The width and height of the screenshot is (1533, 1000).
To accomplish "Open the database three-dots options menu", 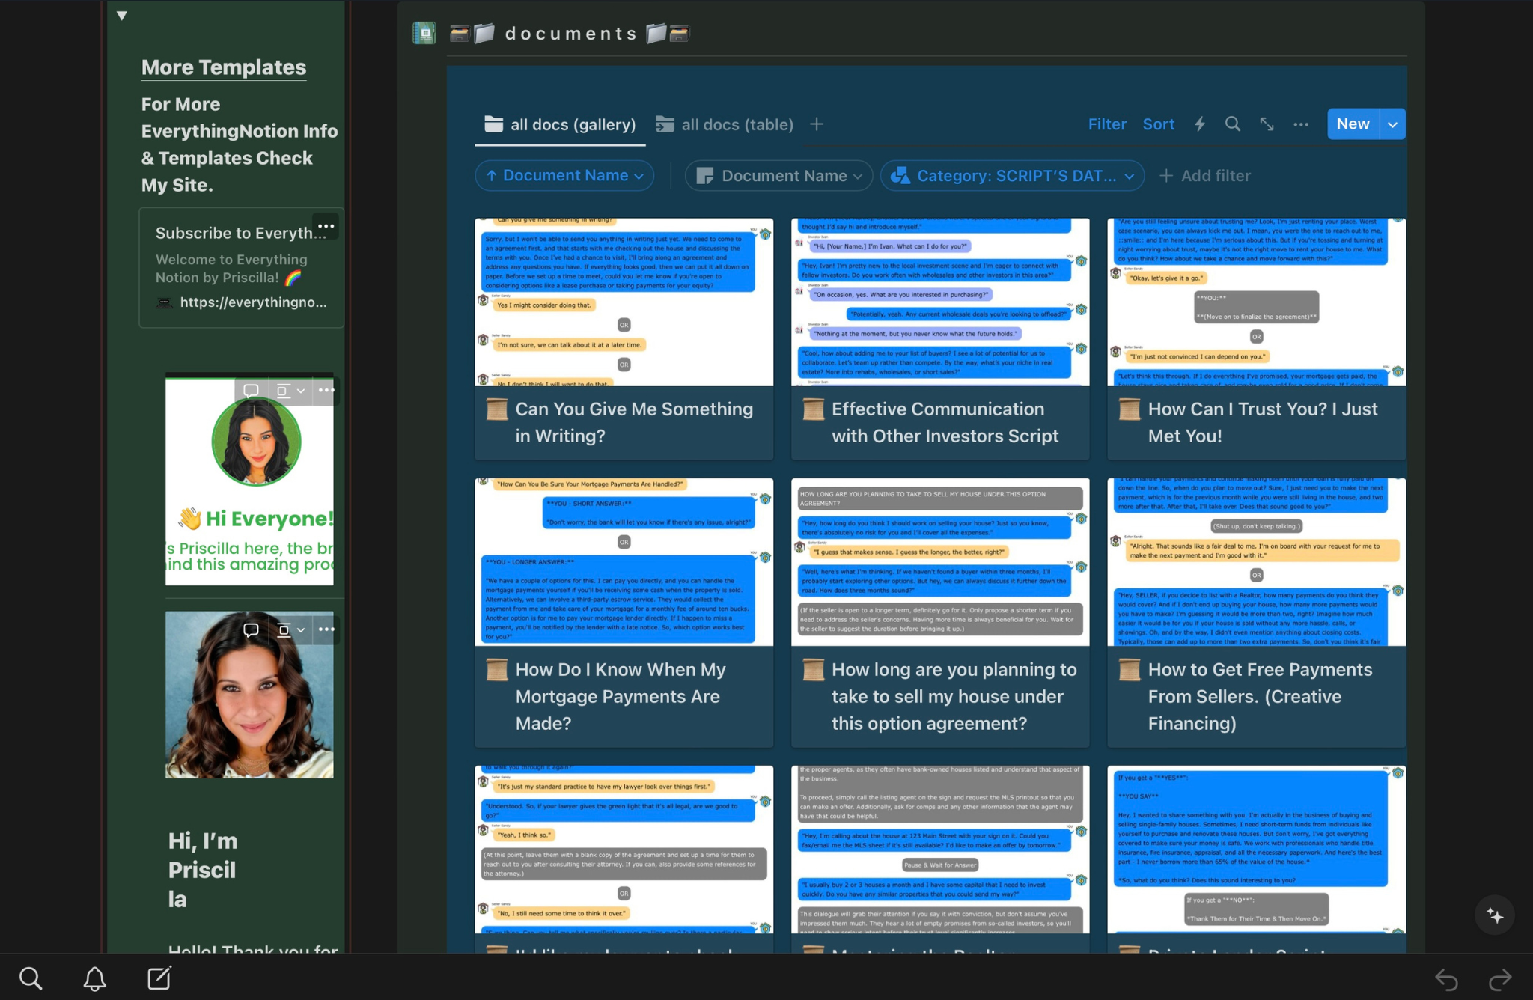I will coord(1301,124).
